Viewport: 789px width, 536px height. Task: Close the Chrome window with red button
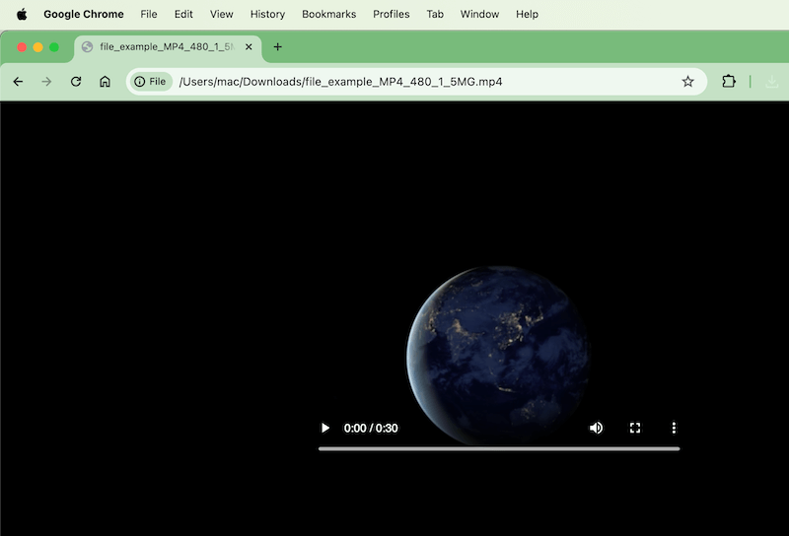point(22,47)
